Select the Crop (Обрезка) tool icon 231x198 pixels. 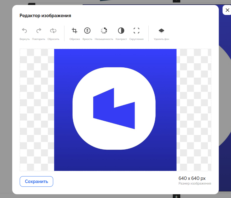click(74, 31)
